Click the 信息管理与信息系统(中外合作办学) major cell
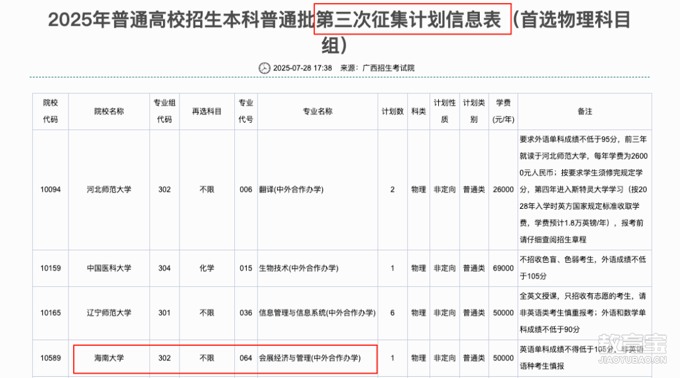Image resolution: width=680 pixels, height=378 pixels. (x=317, y=313)
